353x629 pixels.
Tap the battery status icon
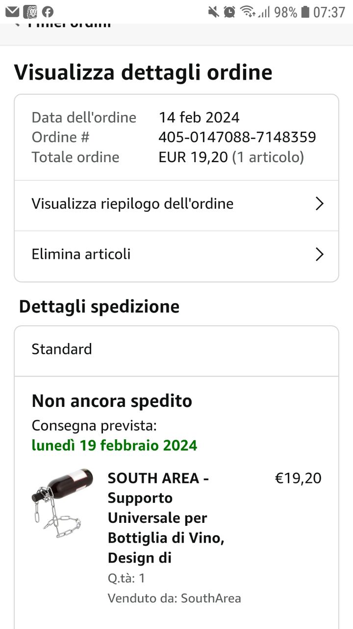pyautogui.click(x=305, y=12)
